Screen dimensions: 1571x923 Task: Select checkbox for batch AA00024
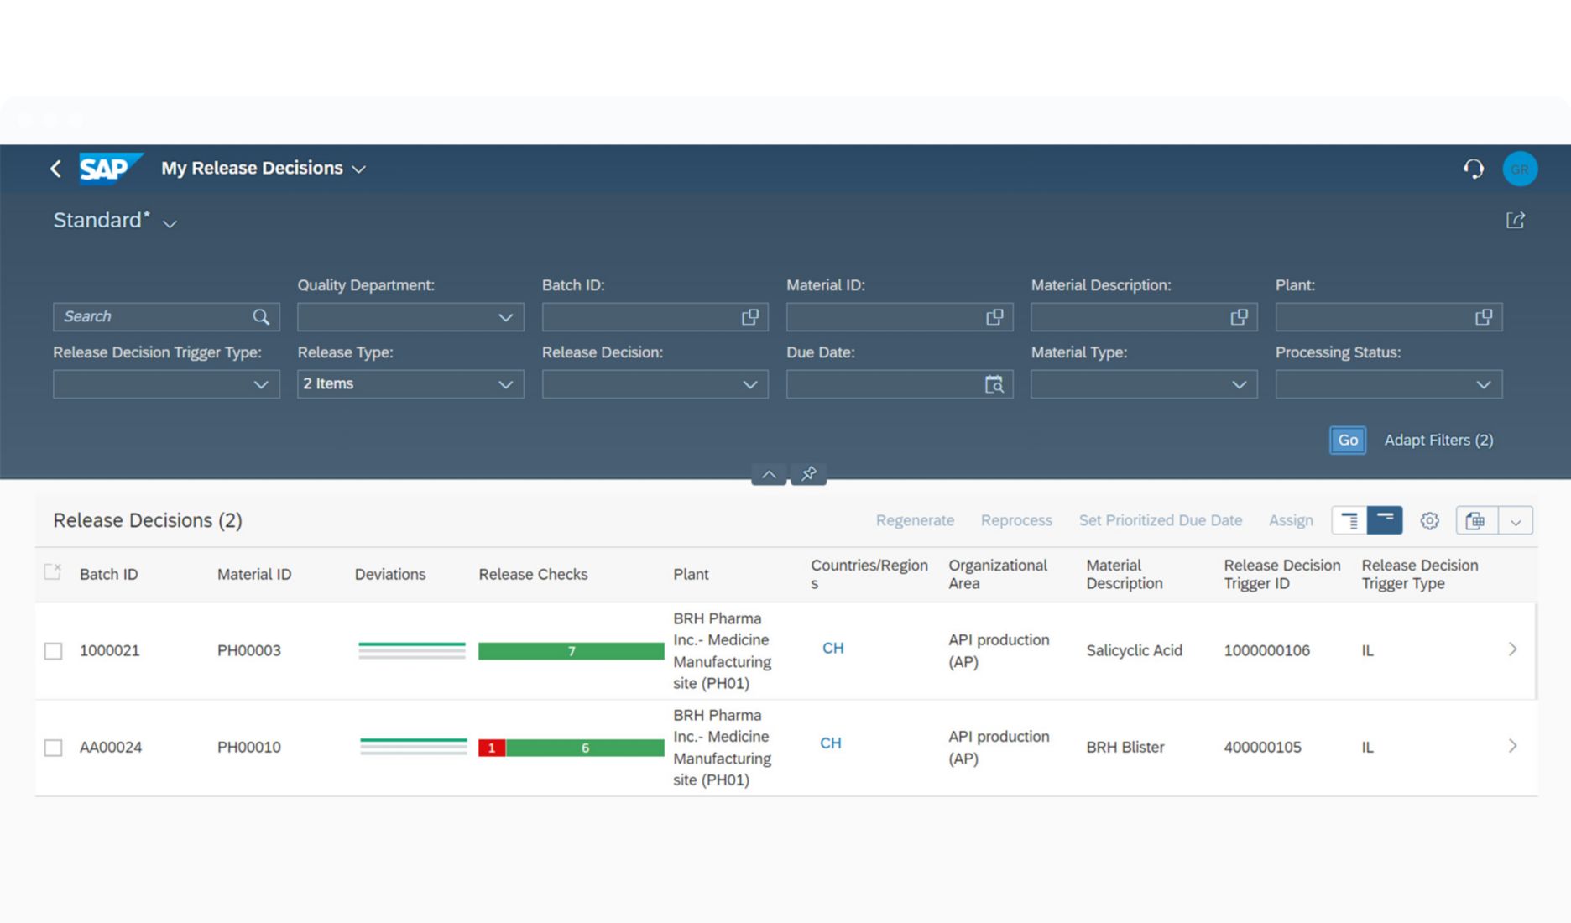pos(53,748)
